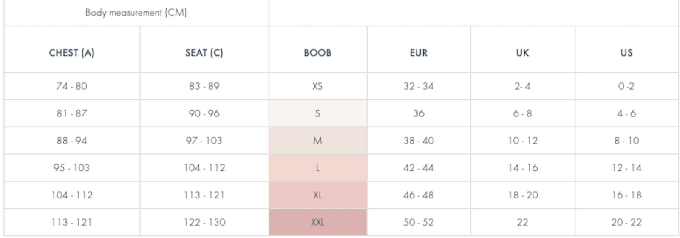Click the UK column header

pos(522,53)
